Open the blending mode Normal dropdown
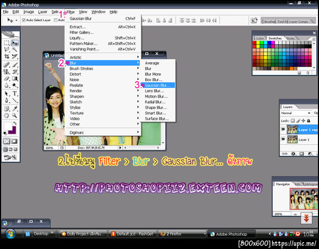The height and width of the screenshot is (249, 319). coord(296,113)
